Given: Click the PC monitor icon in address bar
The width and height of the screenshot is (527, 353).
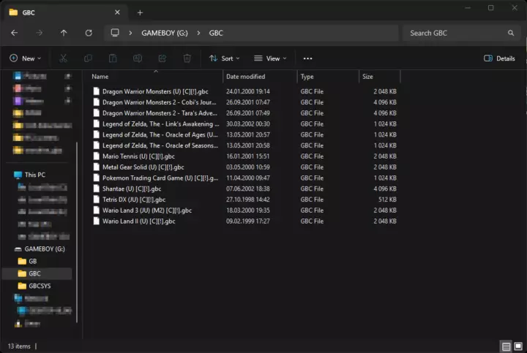Looking at the screenshot, I should (x=115, y=33).
